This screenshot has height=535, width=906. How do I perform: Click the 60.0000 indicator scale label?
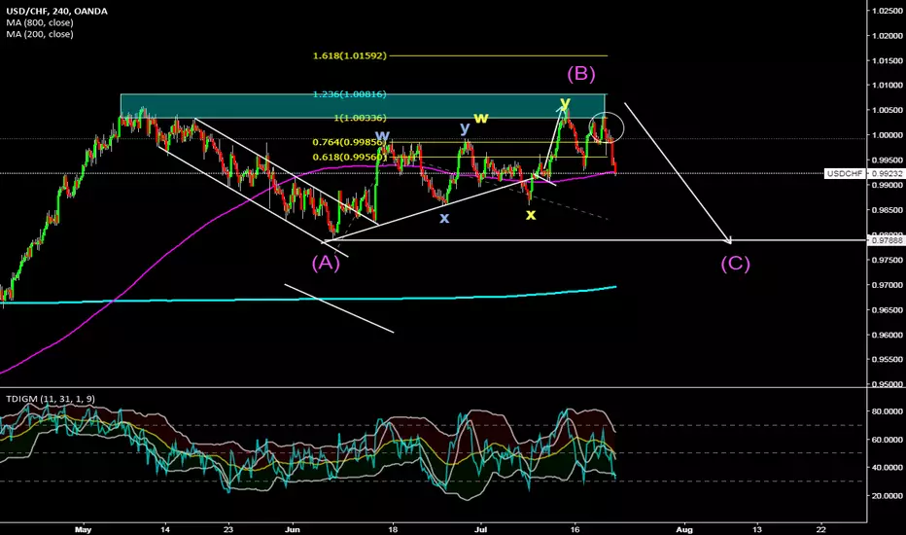(x=887, y=440)
